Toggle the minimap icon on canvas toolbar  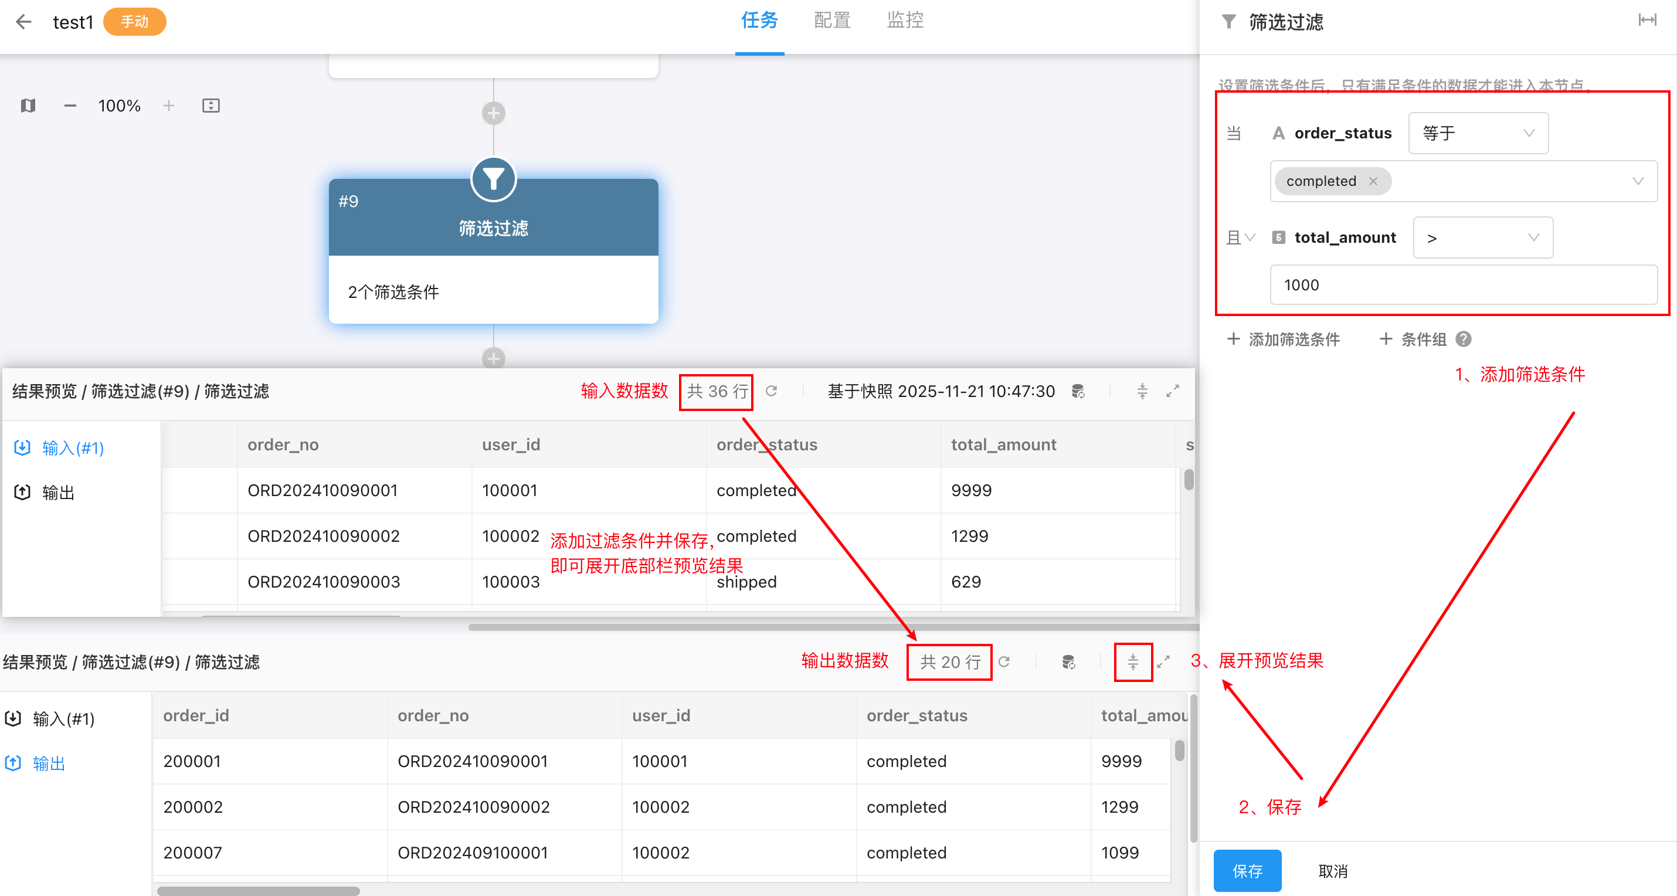point(28,106)
